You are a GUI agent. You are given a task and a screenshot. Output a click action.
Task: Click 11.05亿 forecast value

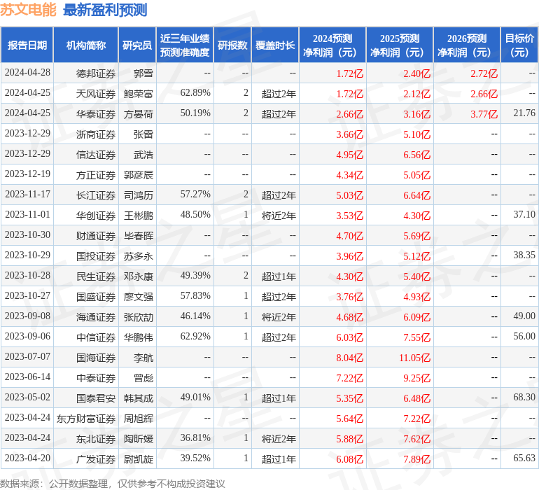coord(414,357)
